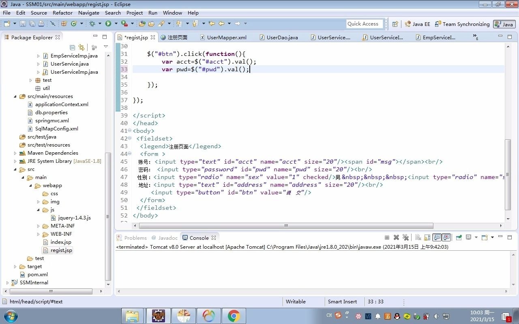519x324 pixels.
Task: Click the Package Explorer vertical scrollbar
Action: click(108, 217)
